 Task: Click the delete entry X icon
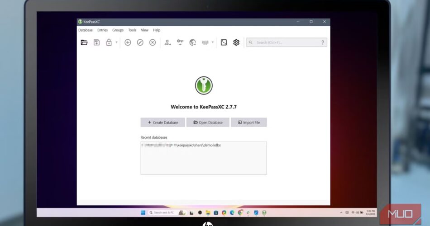click(x=153, y=42)
